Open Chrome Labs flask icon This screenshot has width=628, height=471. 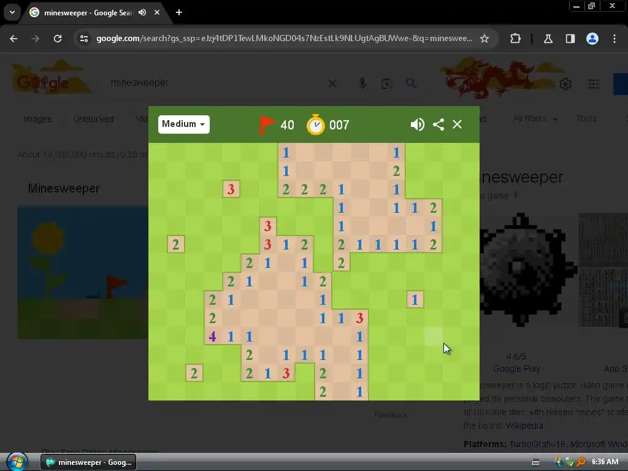coord(548,39)
